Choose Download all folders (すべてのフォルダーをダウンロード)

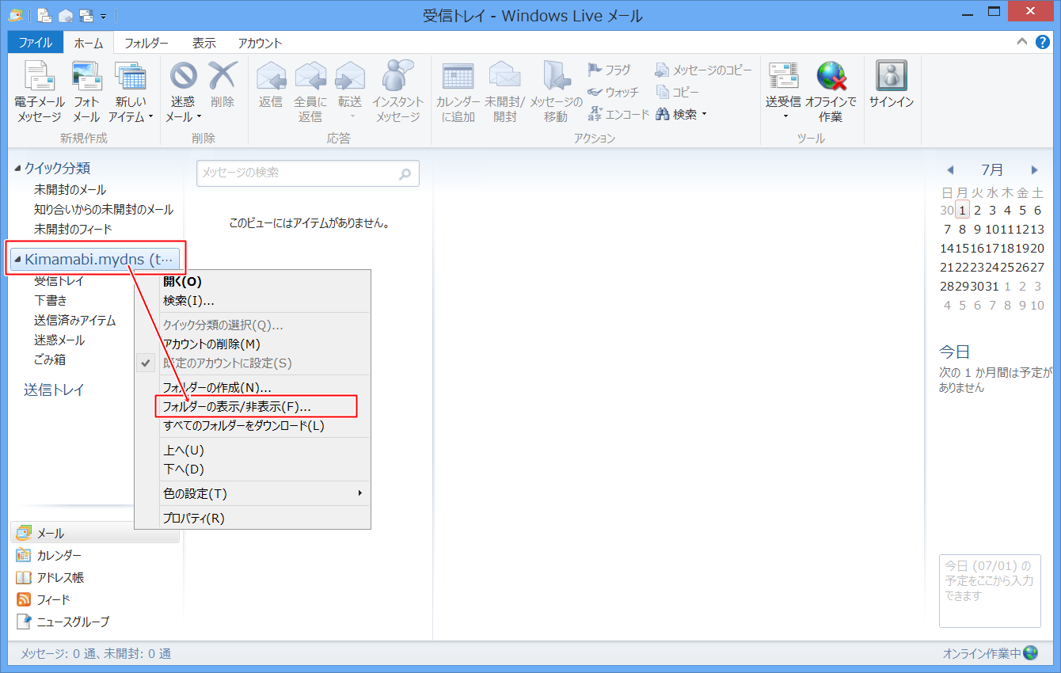click(253, 426)
